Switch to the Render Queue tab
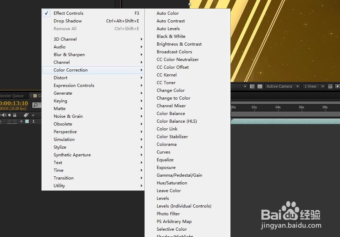The image size is (340, 237). pyautogui.click(x=12, y=96)
